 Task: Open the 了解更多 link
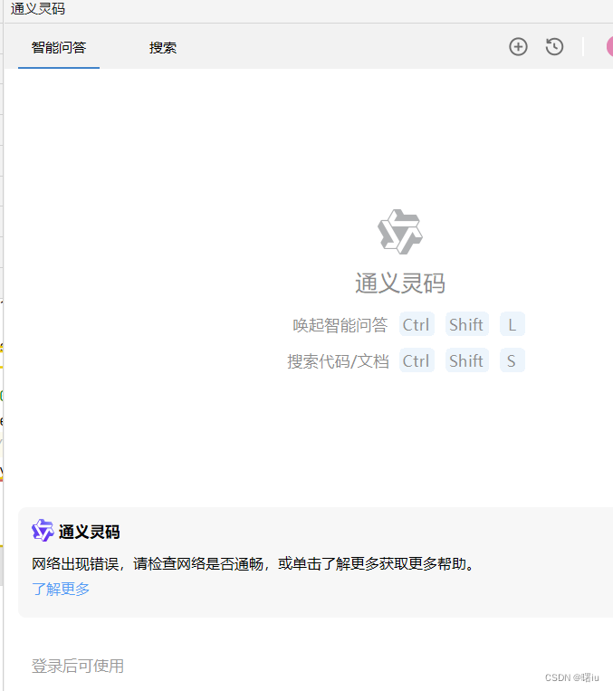61,589
